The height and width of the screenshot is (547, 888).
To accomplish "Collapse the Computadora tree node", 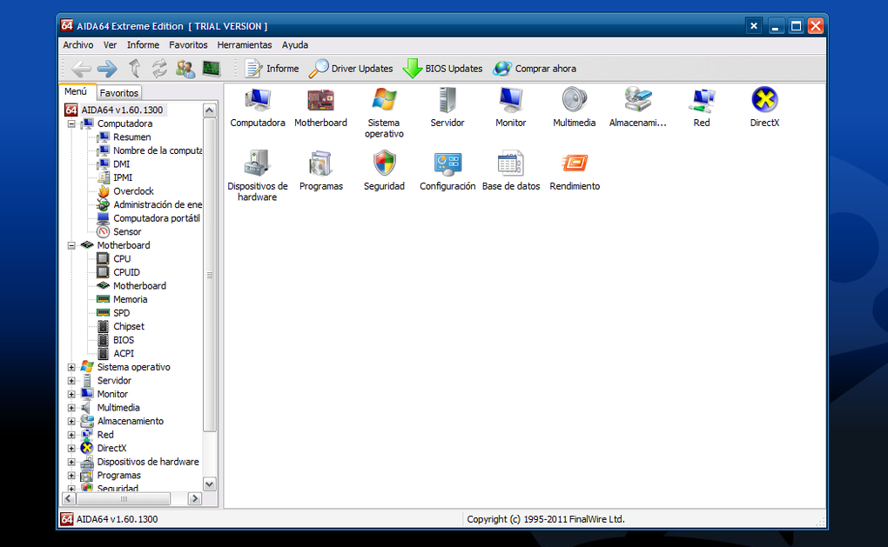I will [x=71, y=123].
